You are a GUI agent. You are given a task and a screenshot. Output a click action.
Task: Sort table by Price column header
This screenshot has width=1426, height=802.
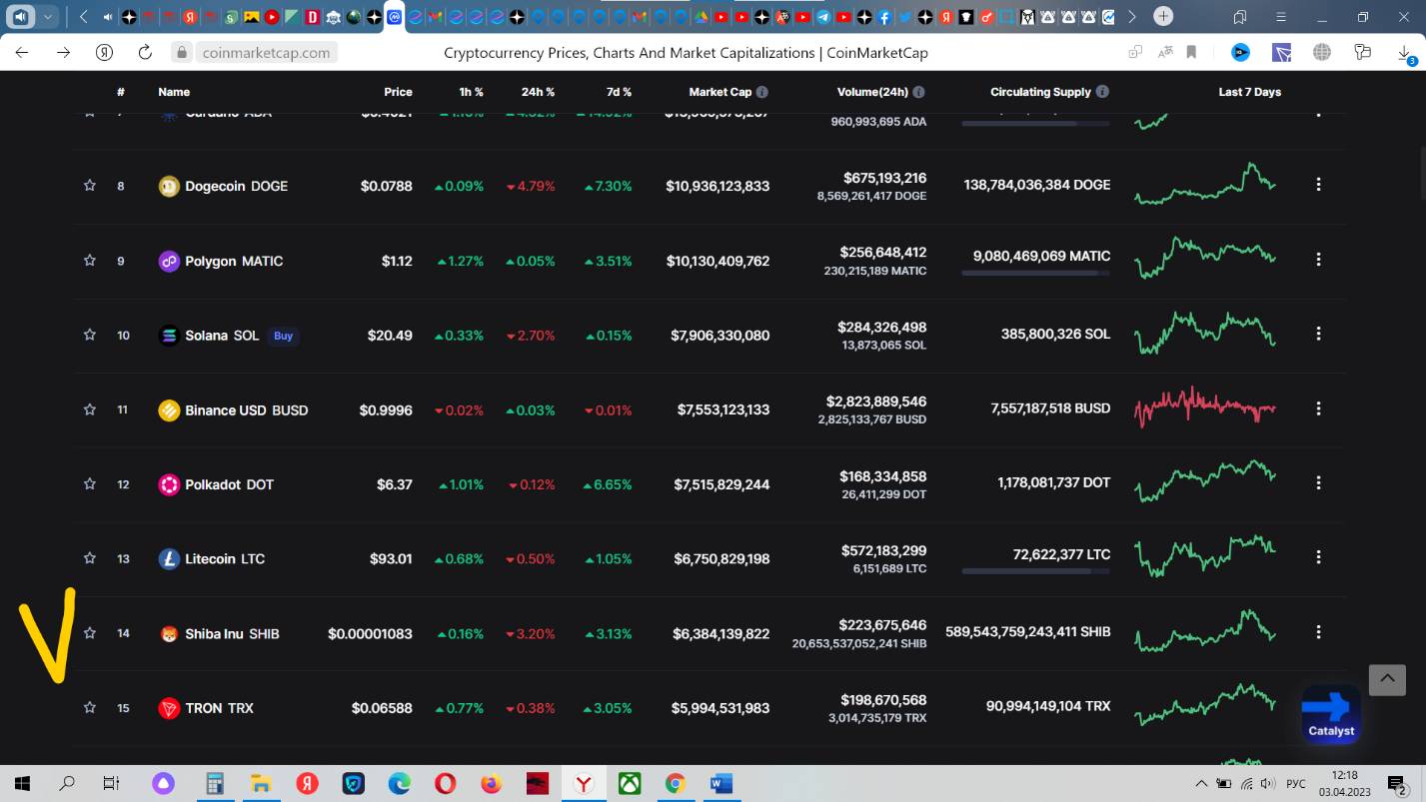[x=398, y=92]
